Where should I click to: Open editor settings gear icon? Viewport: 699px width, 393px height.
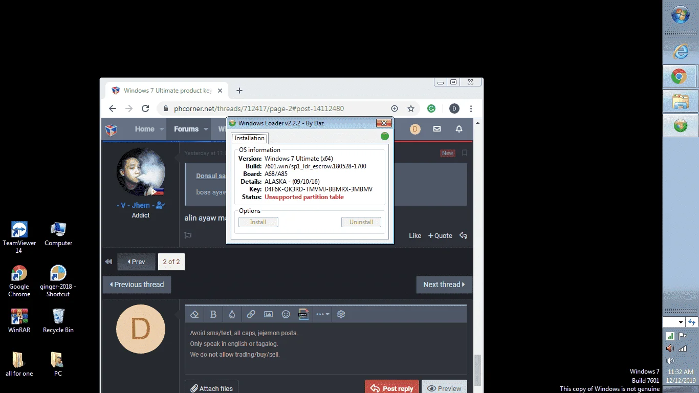coord(341,314)
